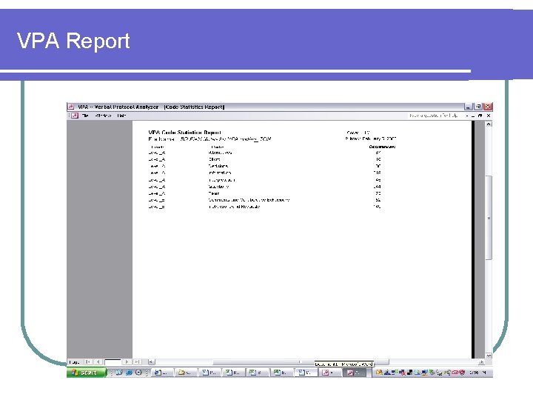Image resolution: width=533 pixels, height=400 pixels.
Task: Click the 'VPA Code Statistics Report' heading
Action: [x=184, y=133]
